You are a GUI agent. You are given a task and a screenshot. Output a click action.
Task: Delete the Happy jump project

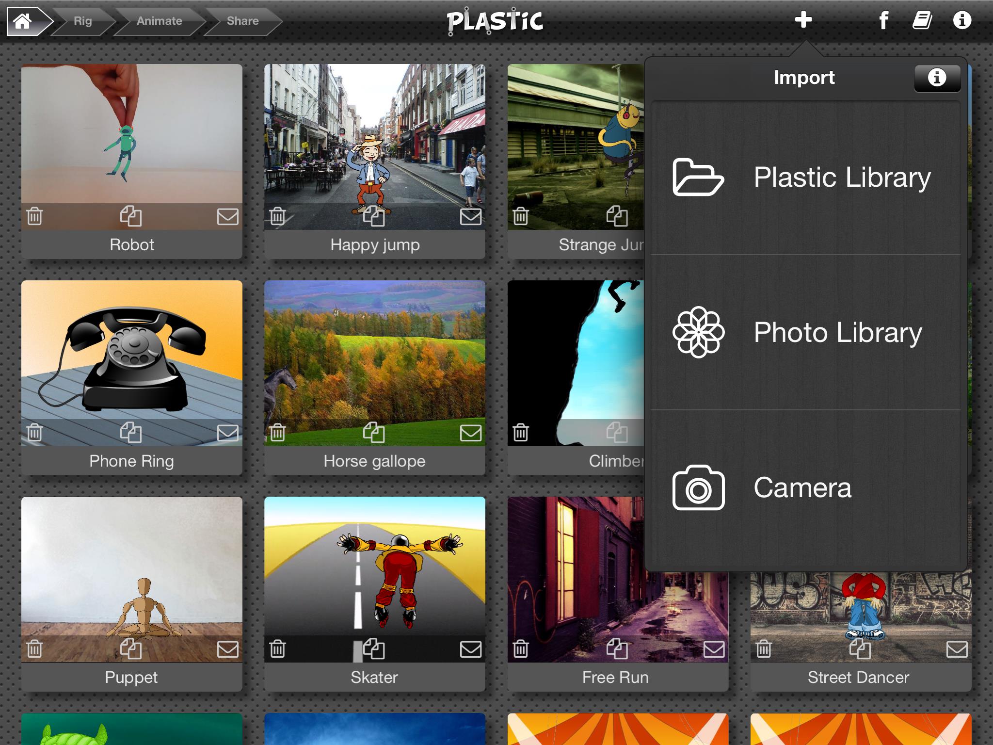pos(277,216)
